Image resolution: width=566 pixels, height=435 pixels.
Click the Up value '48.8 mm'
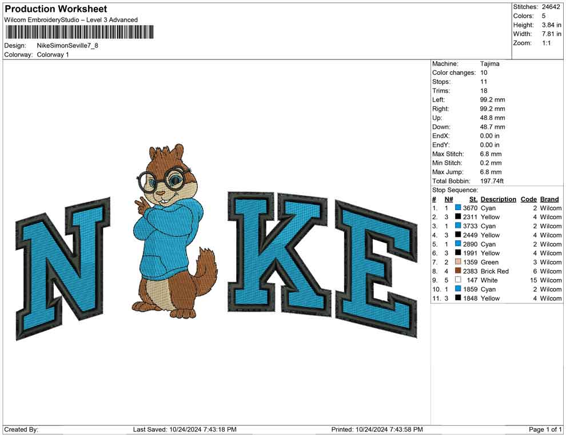click(492, 118)
